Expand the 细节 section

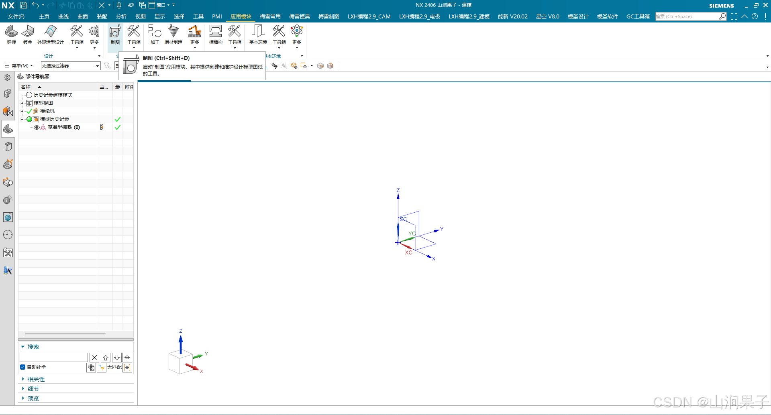coord(23,389)
